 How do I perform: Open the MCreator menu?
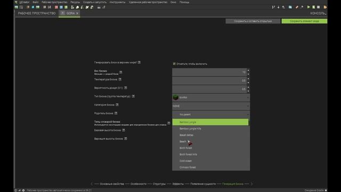(25, 2)
